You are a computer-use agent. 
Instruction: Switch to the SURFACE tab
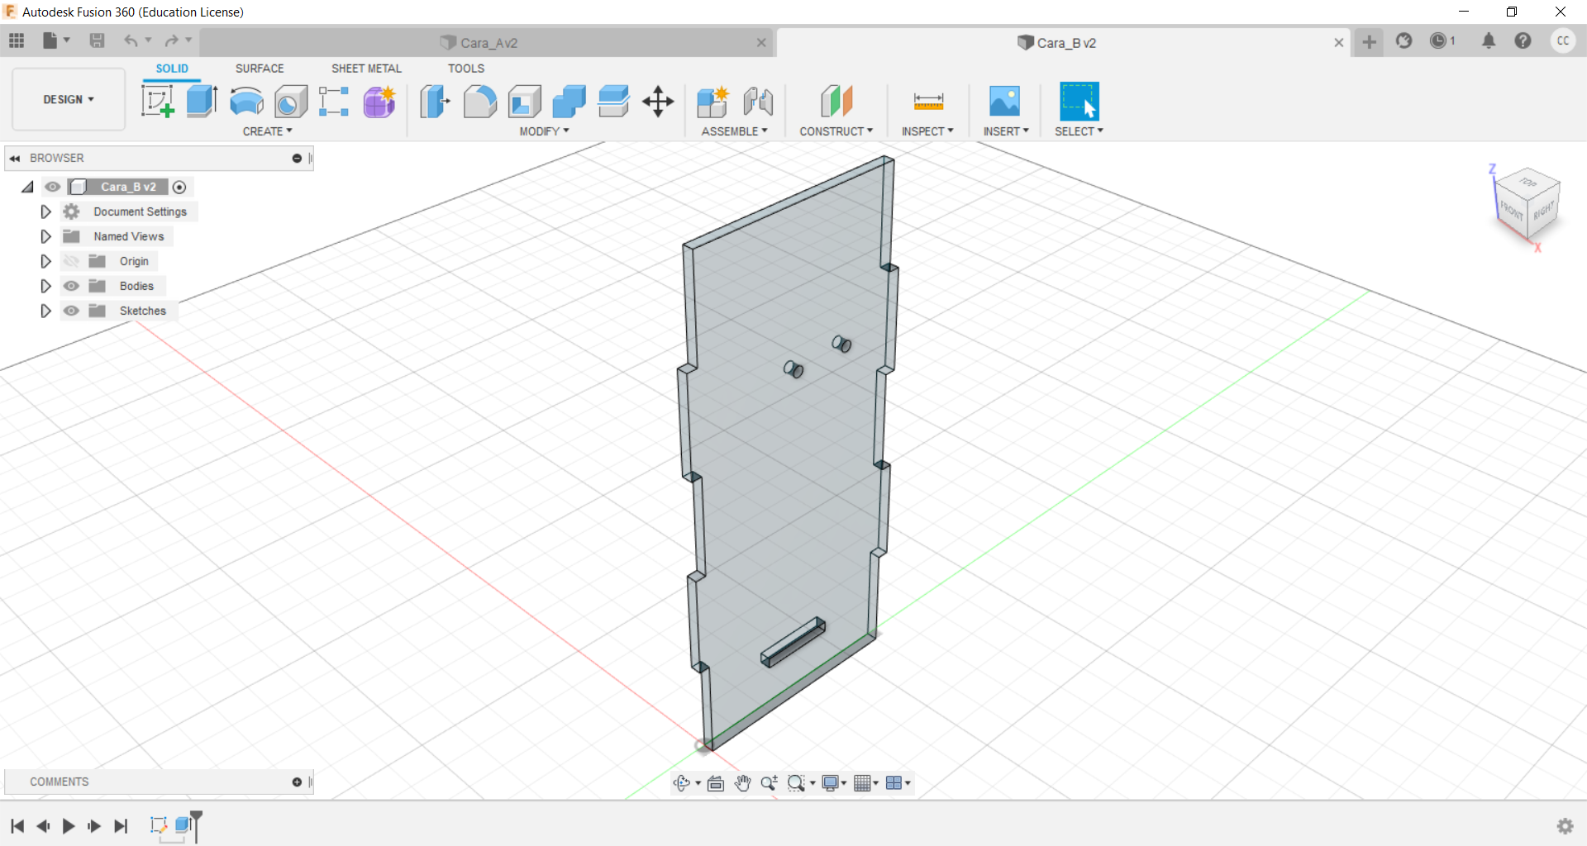(260, 69)
